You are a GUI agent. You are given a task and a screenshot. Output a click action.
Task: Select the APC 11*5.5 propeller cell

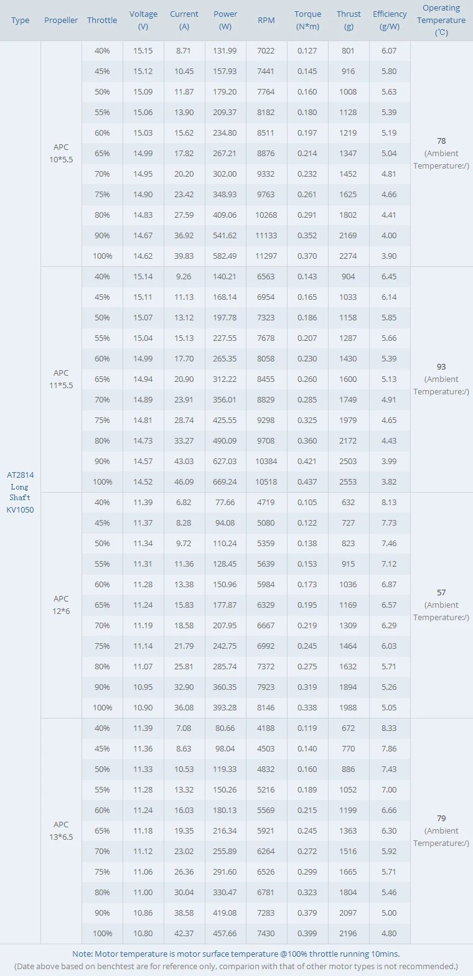point(61,379)
